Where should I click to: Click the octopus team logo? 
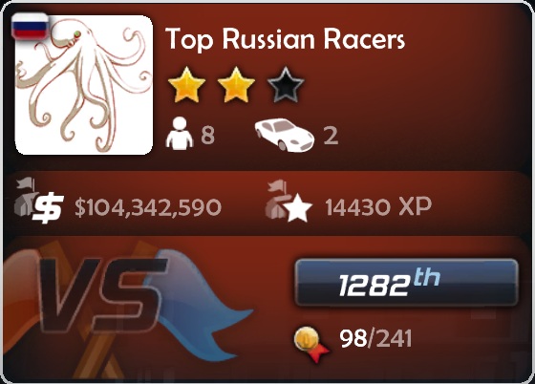(x=84, y=85)
